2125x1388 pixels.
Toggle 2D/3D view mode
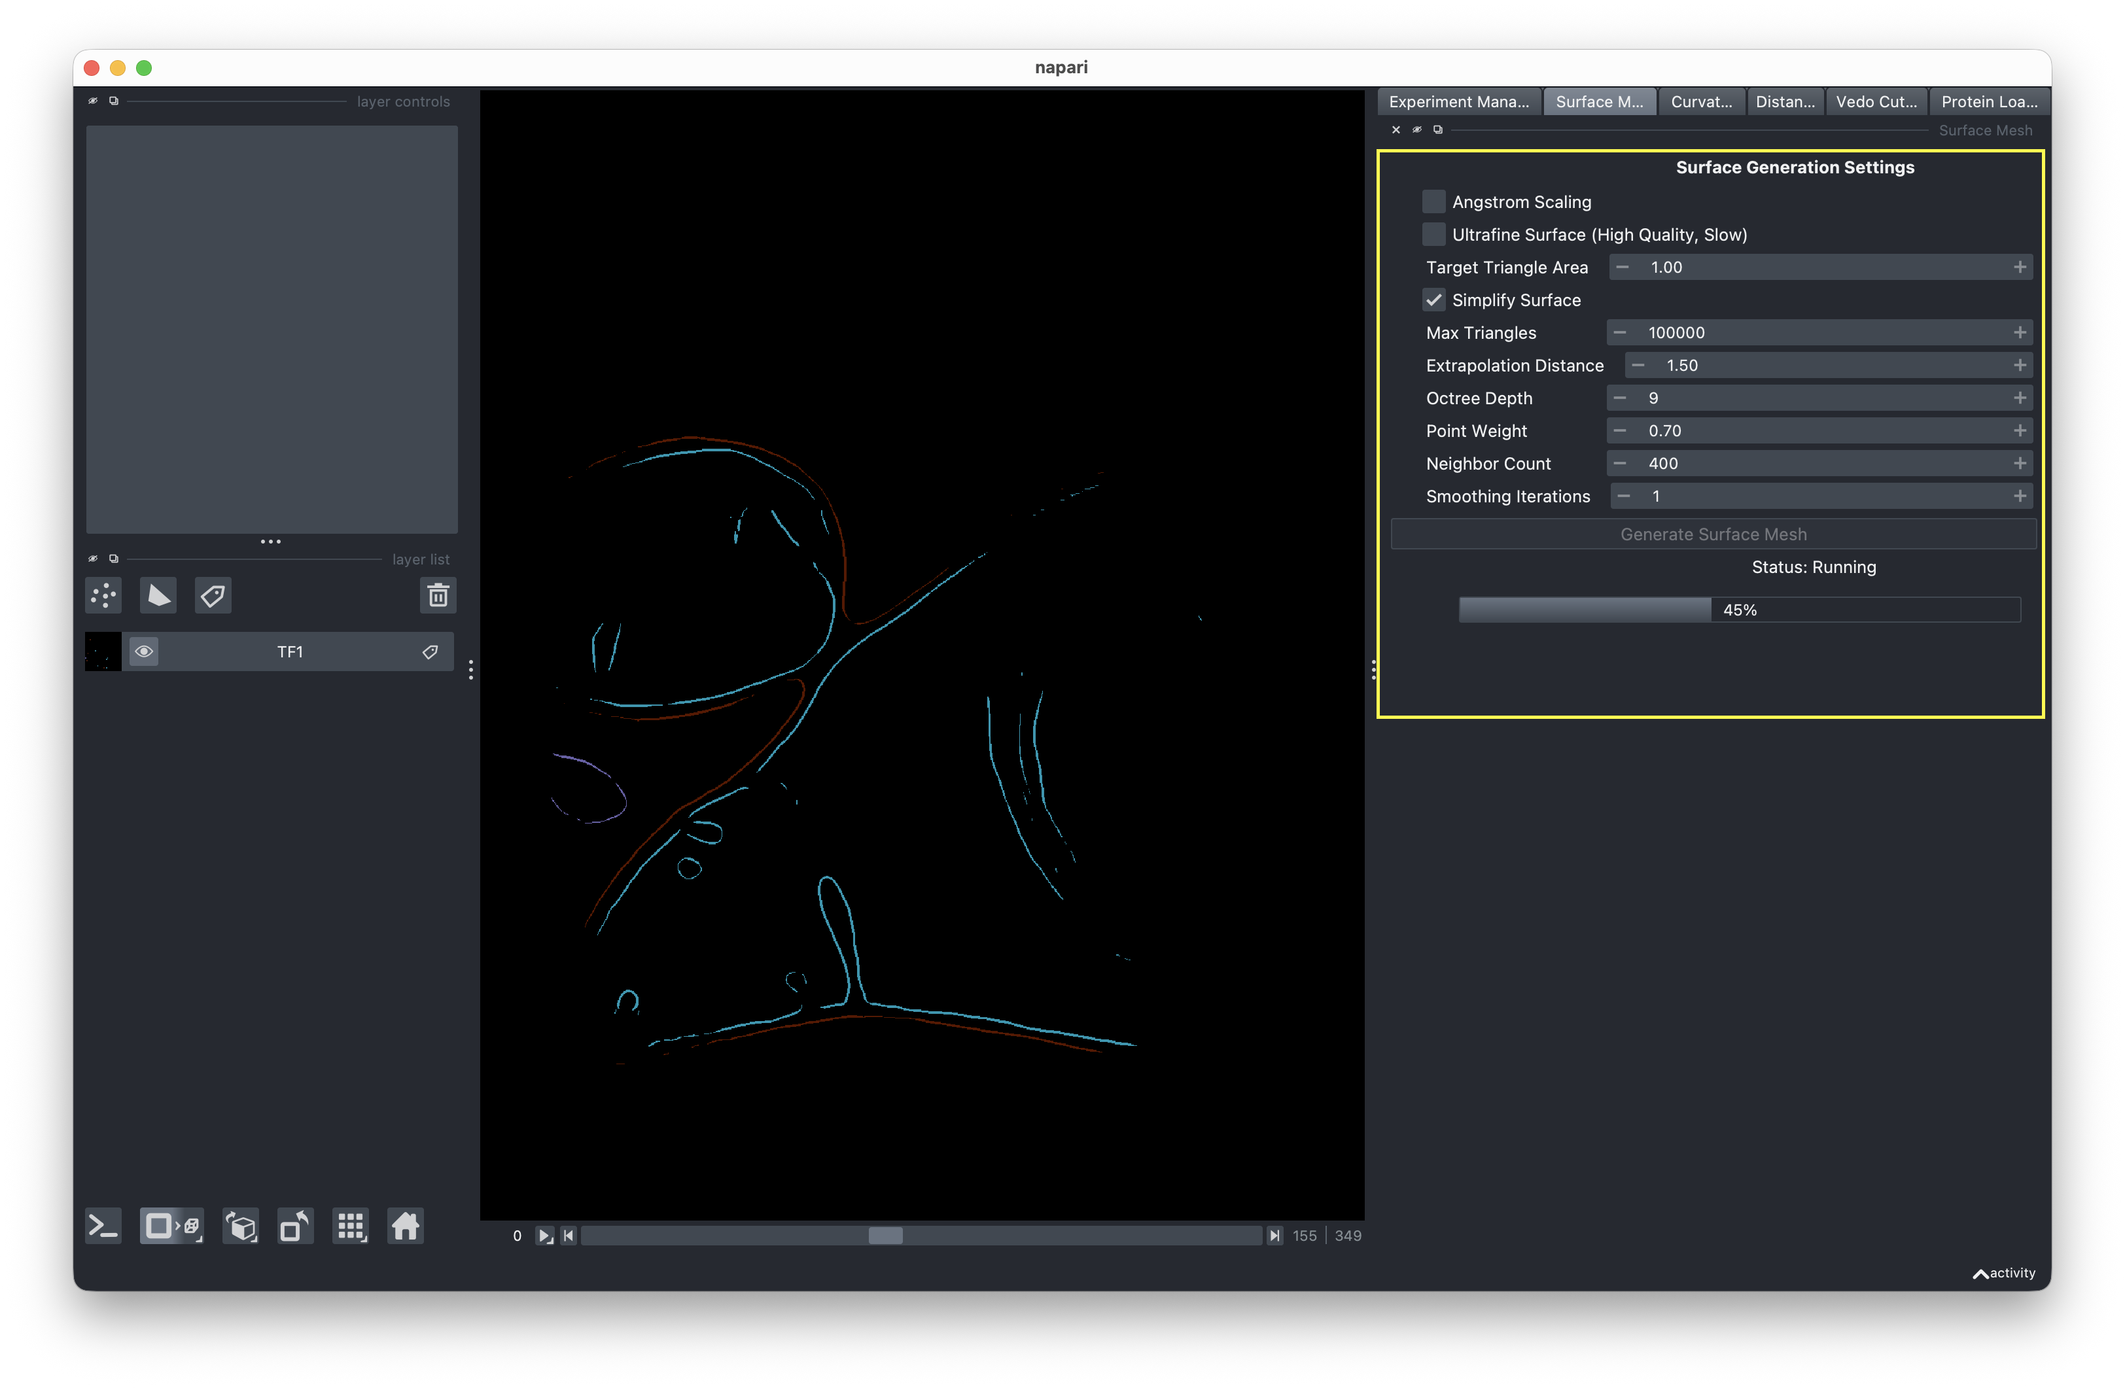coord(171,1226)
